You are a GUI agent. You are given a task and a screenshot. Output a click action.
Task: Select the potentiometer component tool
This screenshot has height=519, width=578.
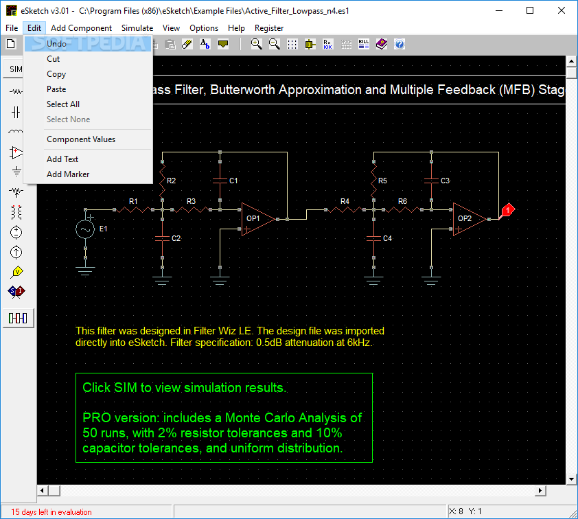pos(16,192)
